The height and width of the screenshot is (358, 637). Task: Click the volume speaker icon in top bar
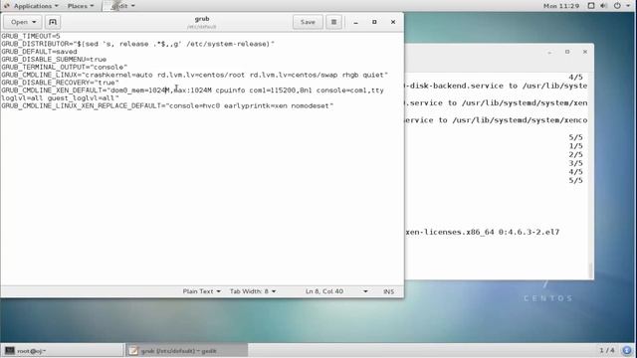pyautogui.click(x=604, y=6)
